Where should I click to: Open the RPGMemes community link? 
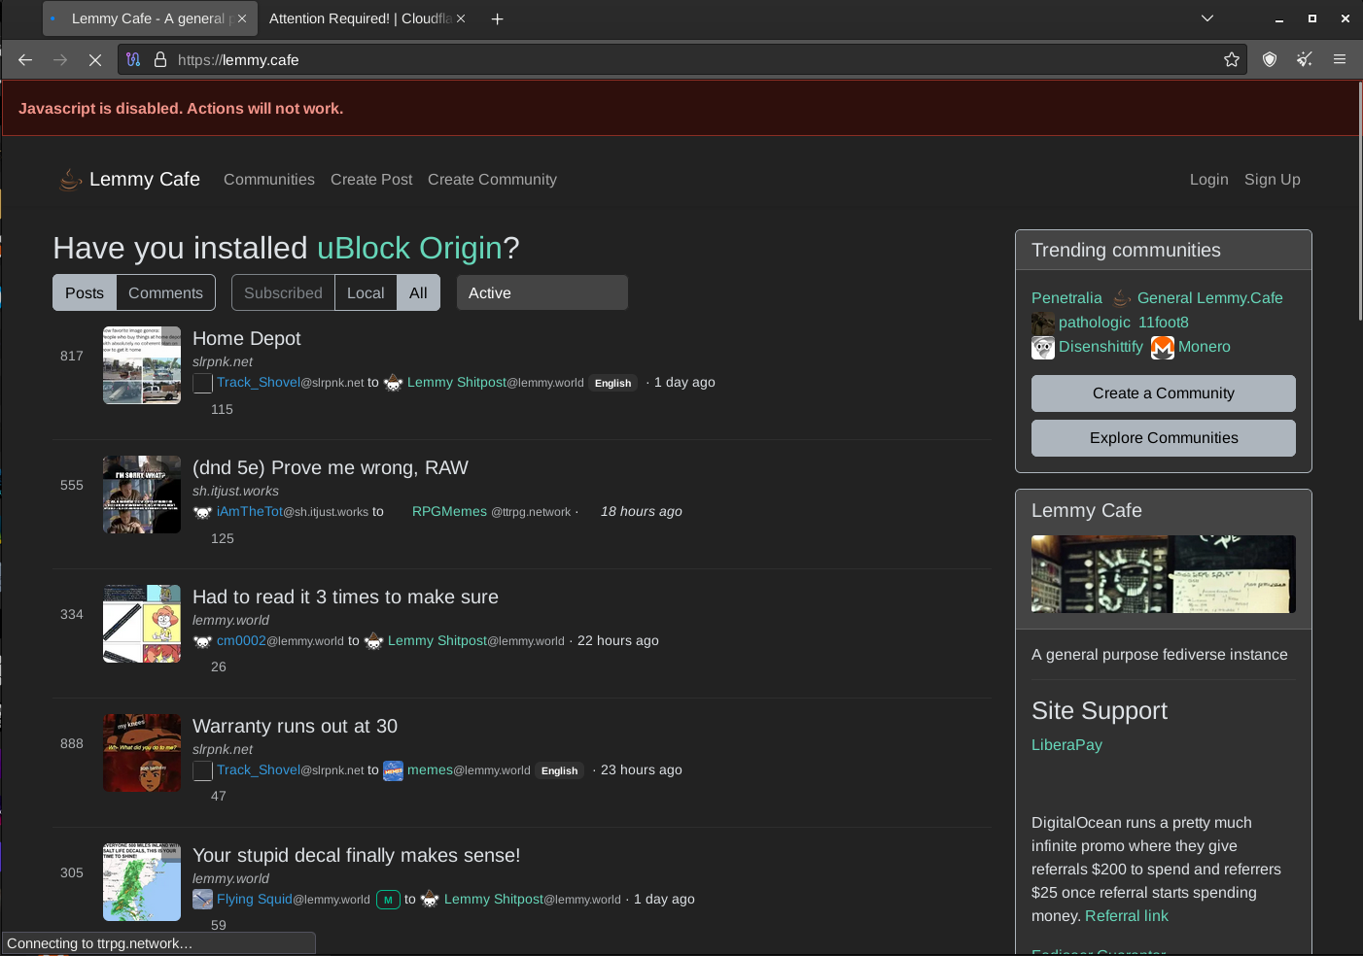coord(449,512)
